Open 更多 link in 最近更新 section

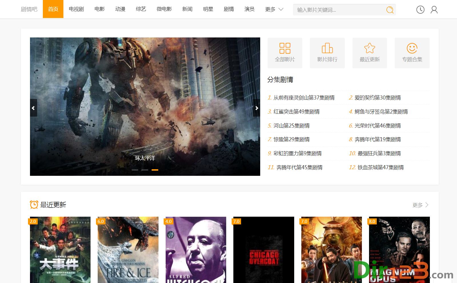click(x=420, y=205)
